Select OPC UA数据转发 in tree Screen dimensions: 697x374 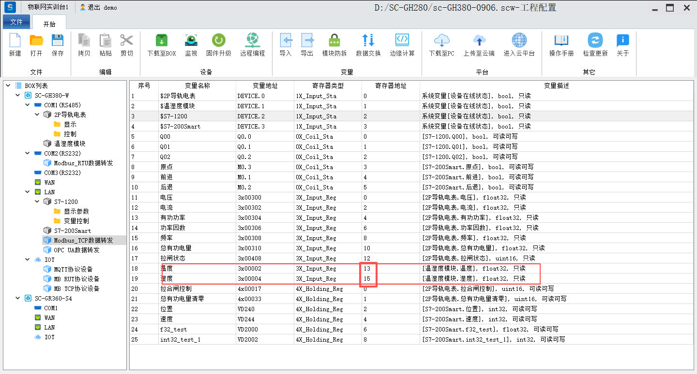pyautogui.click(x=76, y=250)
